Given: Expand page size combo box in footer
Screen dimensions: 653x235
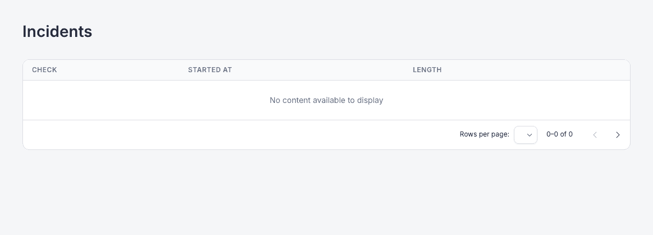Looking at the screenshot, I should pos(526,134).
